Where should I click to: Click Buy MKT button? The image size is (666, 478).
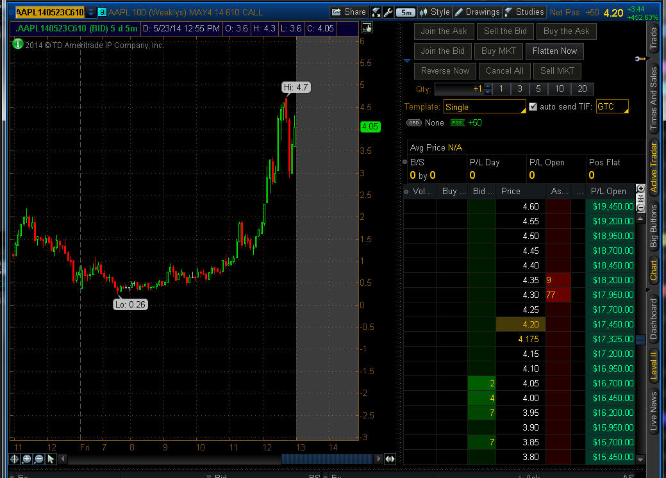pyautogui.click(x=498, y=51)
